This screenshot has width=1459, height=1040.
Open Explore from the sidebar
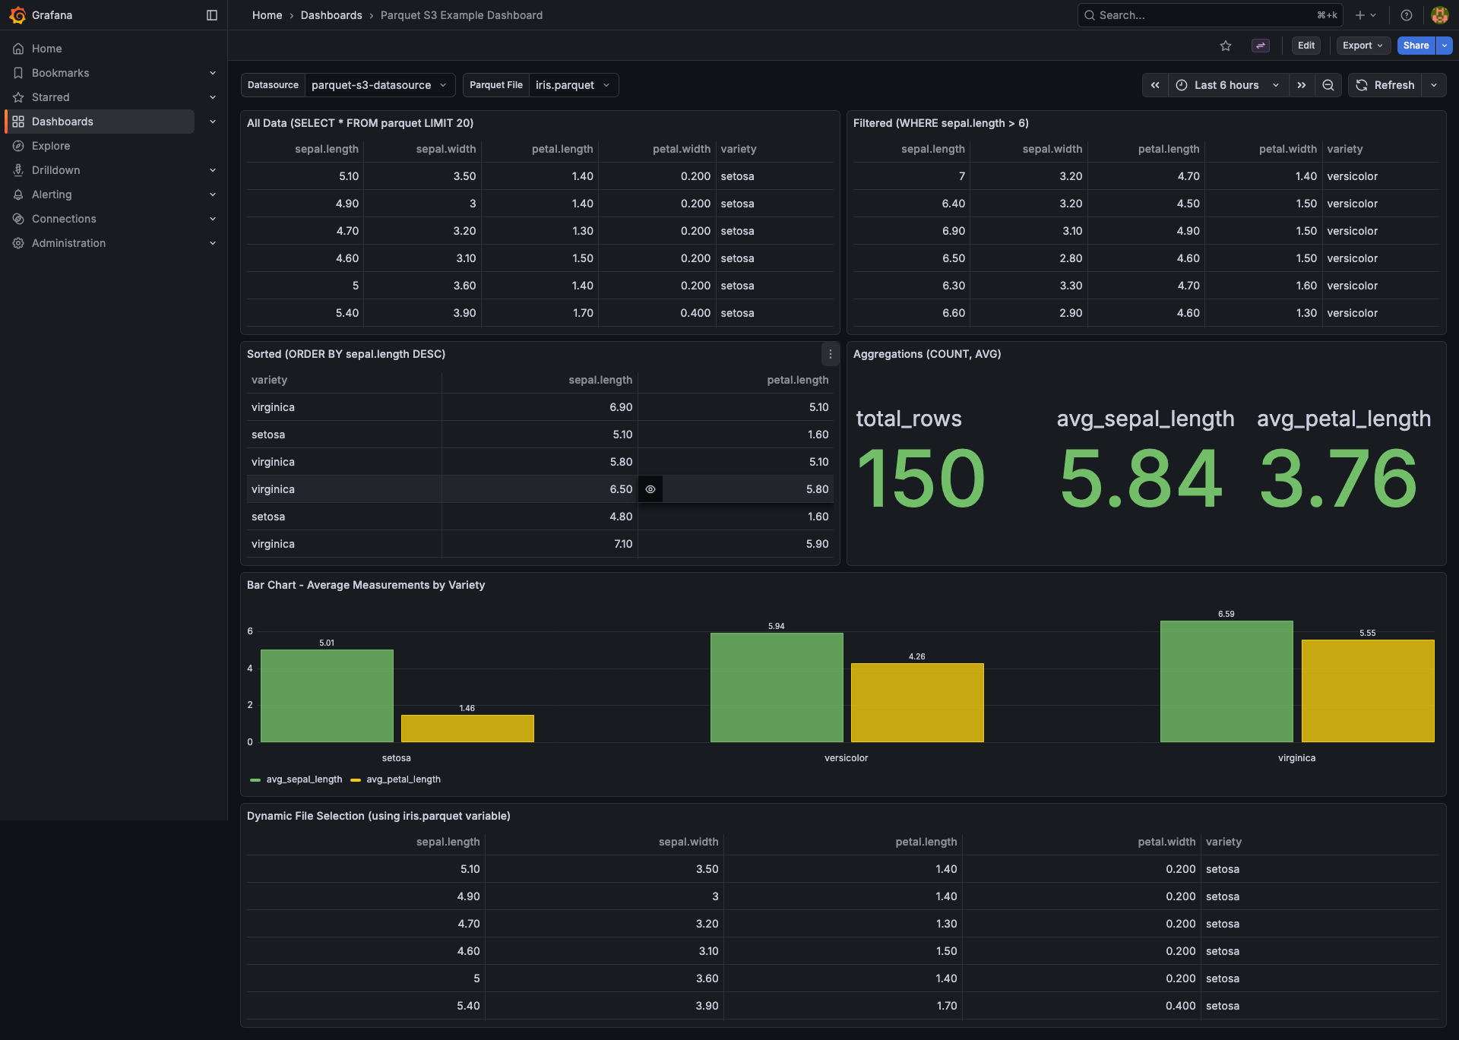click(50, 146)
